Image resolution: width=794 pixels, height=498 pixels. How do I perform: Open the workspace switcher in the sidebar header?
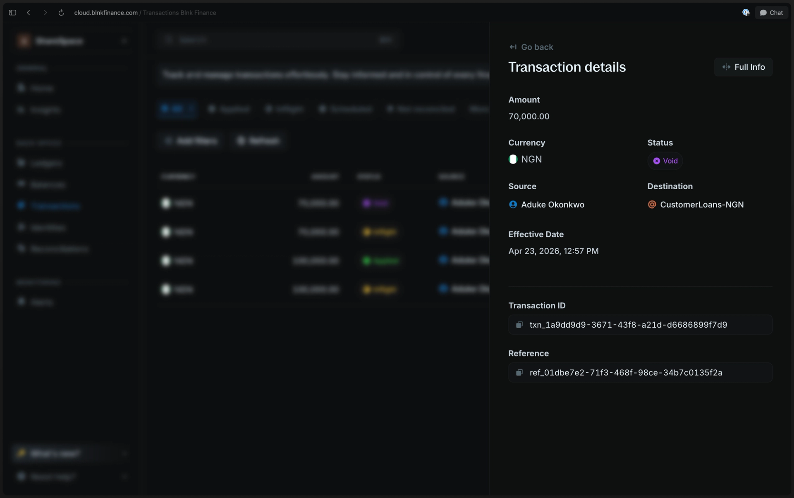[x=72, y=41]
